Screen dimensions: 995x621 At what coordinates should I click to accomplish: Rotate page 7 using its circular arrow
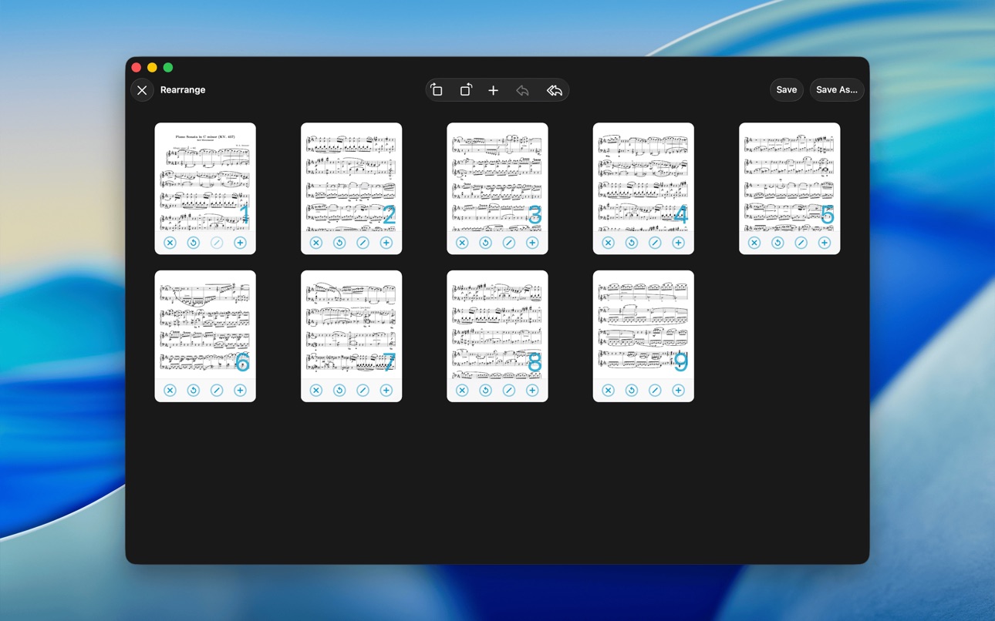point(339,391)
